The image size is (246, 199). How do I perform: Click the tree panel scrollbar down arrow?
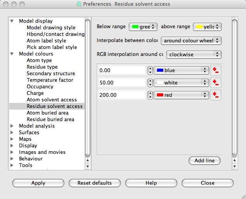point(87,167)
